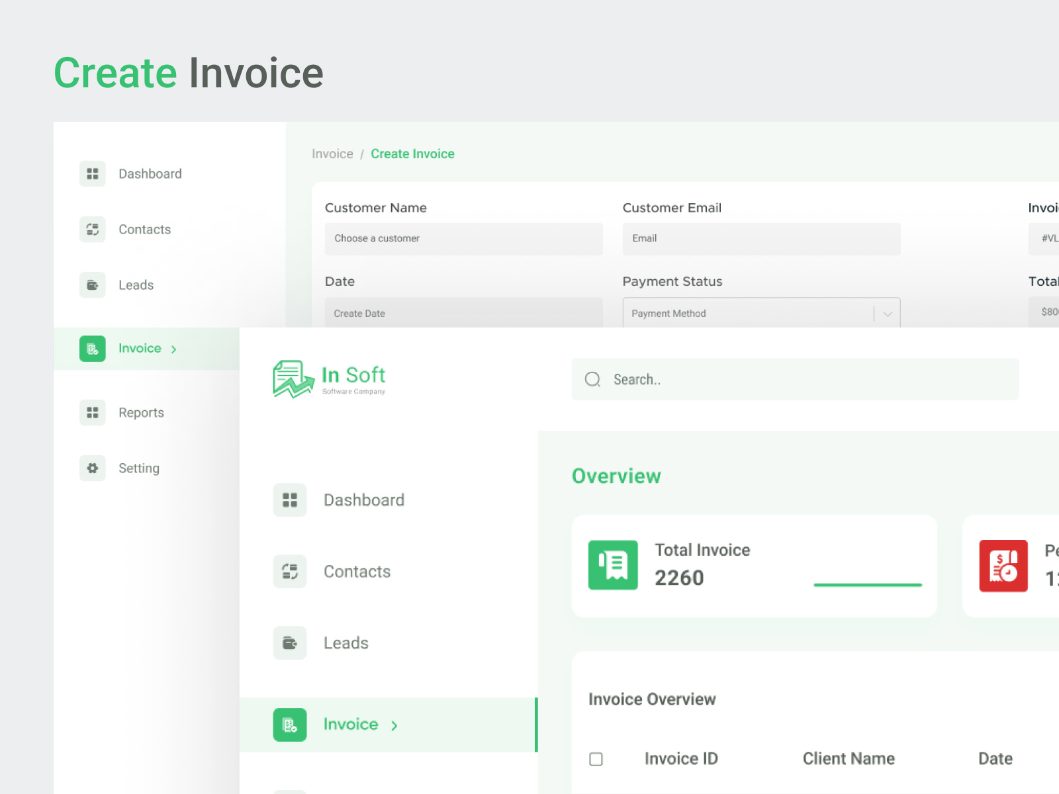Click the Overview heading

click(x=616, y=476)
